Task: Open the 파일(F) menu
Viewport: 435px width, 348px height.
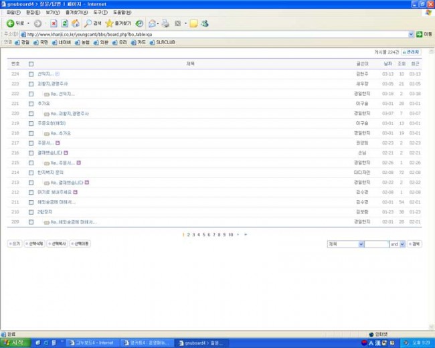Action: pos(13,12)
